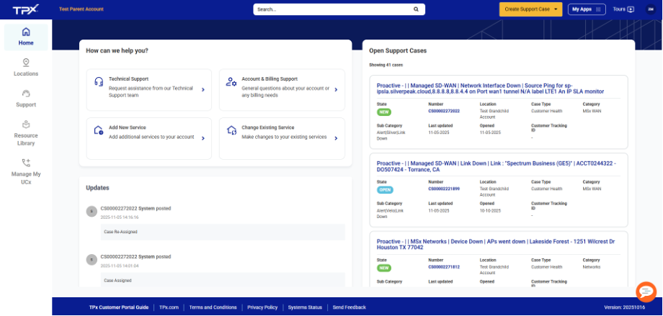The image size is (663, 316).
Task: Expand the Create Support Case dropdown arrow
Action: click(x=556, y=9)
